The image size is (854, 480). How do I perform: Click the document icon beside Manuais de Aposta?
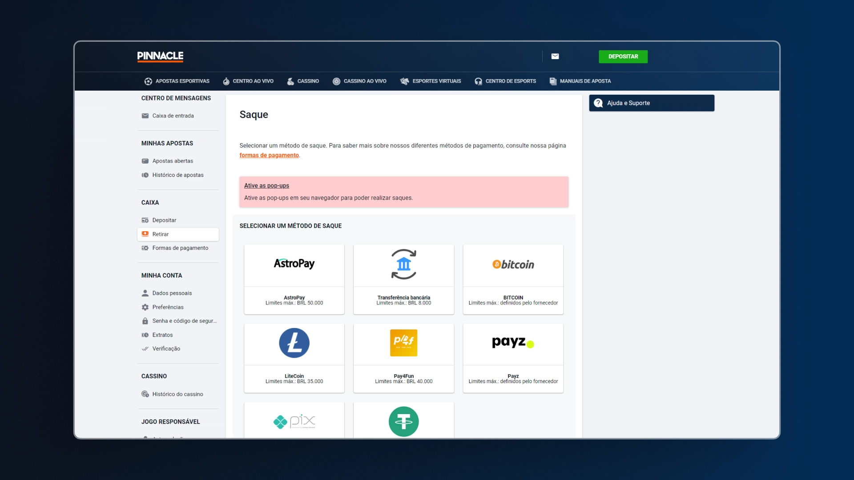pyautogui.click(x=553, y=81)
